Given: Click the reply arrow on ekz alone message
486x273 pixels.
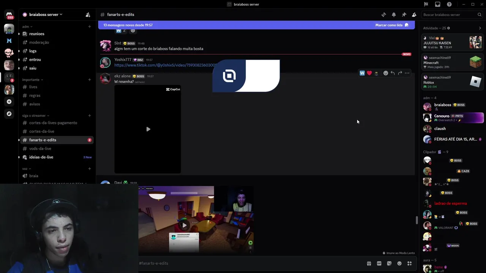Looking at the screenshot, I should coord(393,73).
